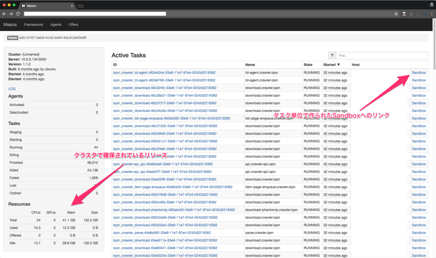Click the Killed count 24,138
The height and width of the screenshot is (258, 436).
tap(92, 170)
